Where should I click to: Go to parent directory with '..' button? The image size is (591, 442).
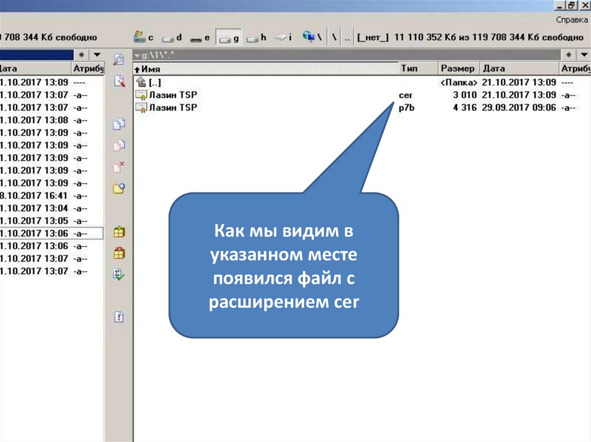[x=347, y=37]
